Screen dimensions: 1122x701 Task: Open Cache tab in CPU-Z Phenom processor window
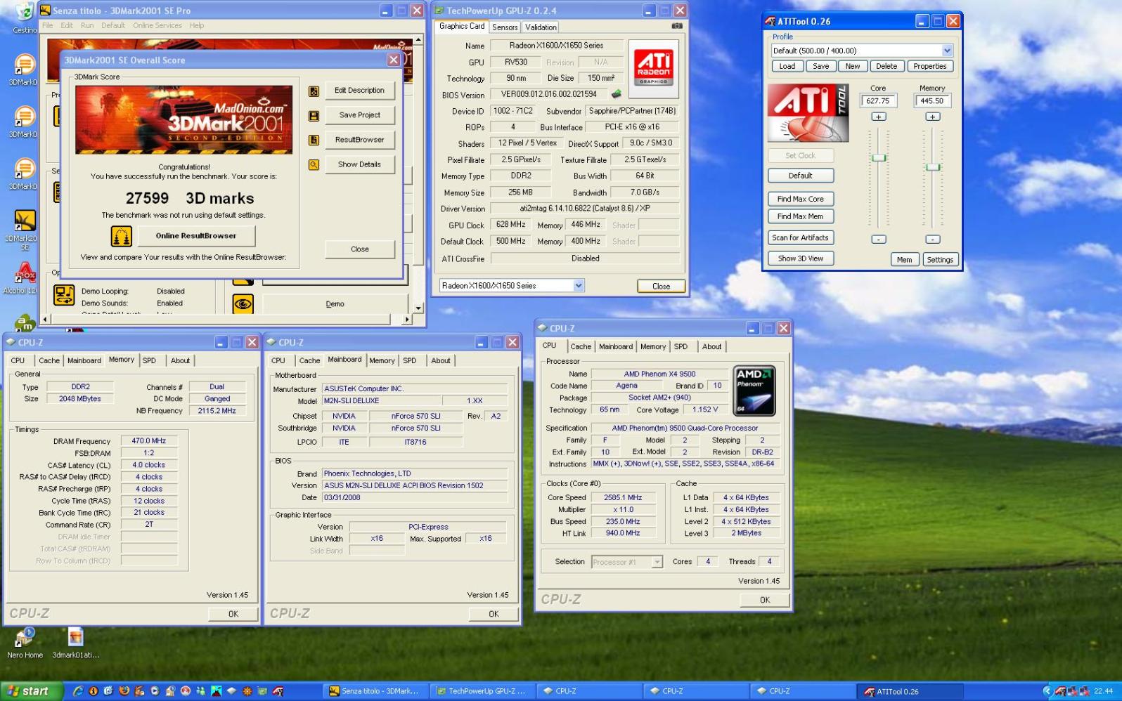pyautogui.click(x=581, y=346)
